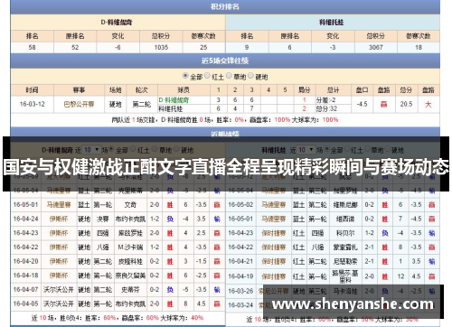Click date 16-04-21 in 科维托娃 table
Viewport: 452px width, 327px height.
point(240,261)
